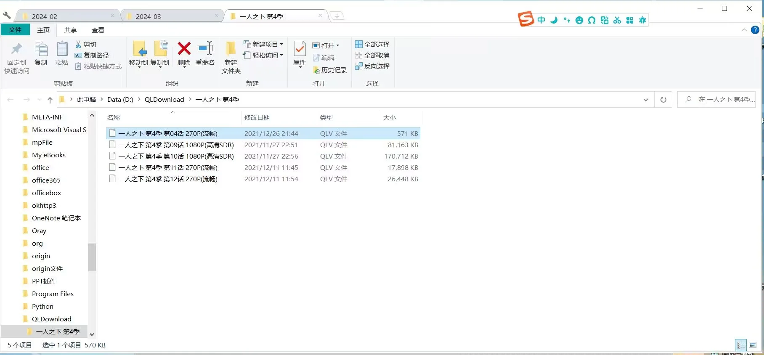The width and height of the screenshot is (764, 355).
Task: Sort by the 修改日期 column header
Action: pyautogui.click(x=279, y=117)
